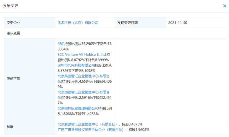Click text 持股3.4375%
This screenshot has width=229, height=137.
pos(132,124)
